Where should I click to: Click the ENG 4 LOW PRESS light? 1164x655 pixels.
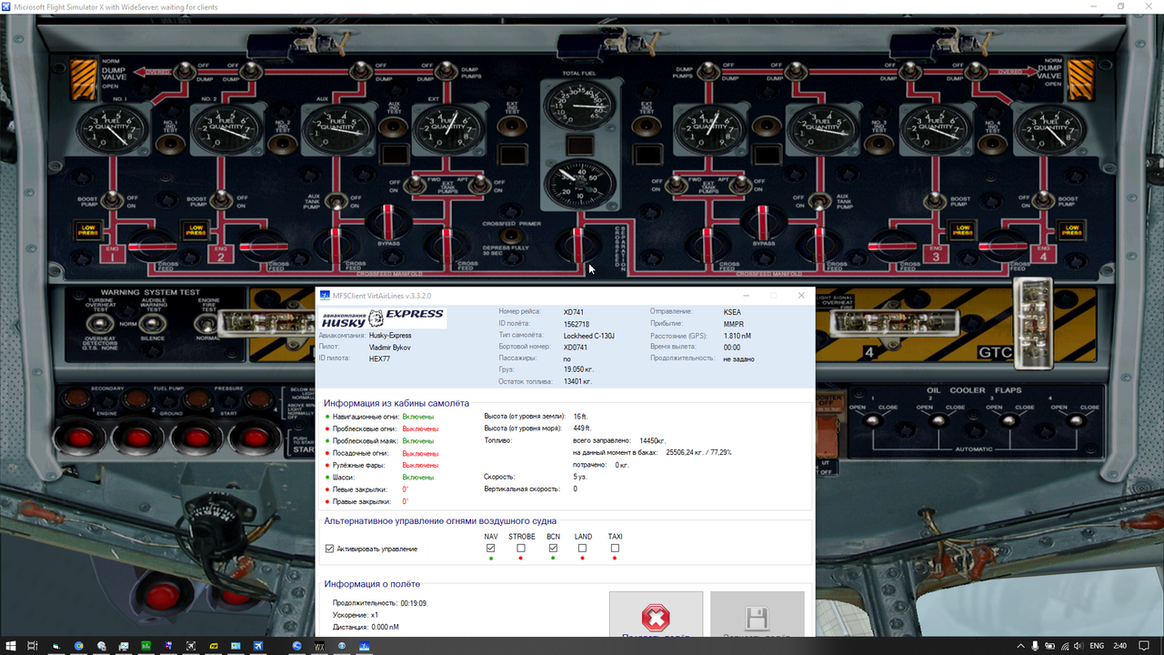[x=1070, y=229]
